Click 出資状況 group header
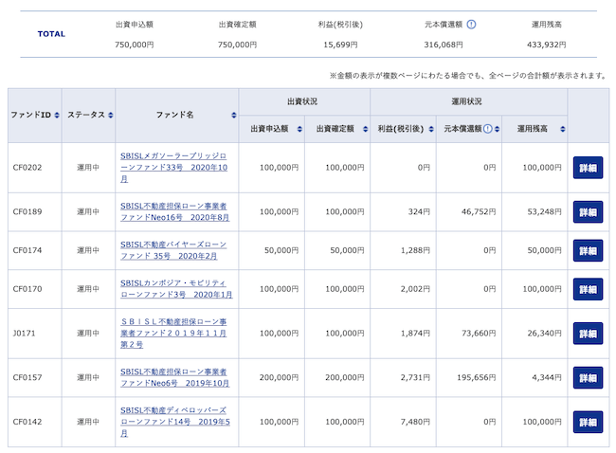 [x=302, y=101]
